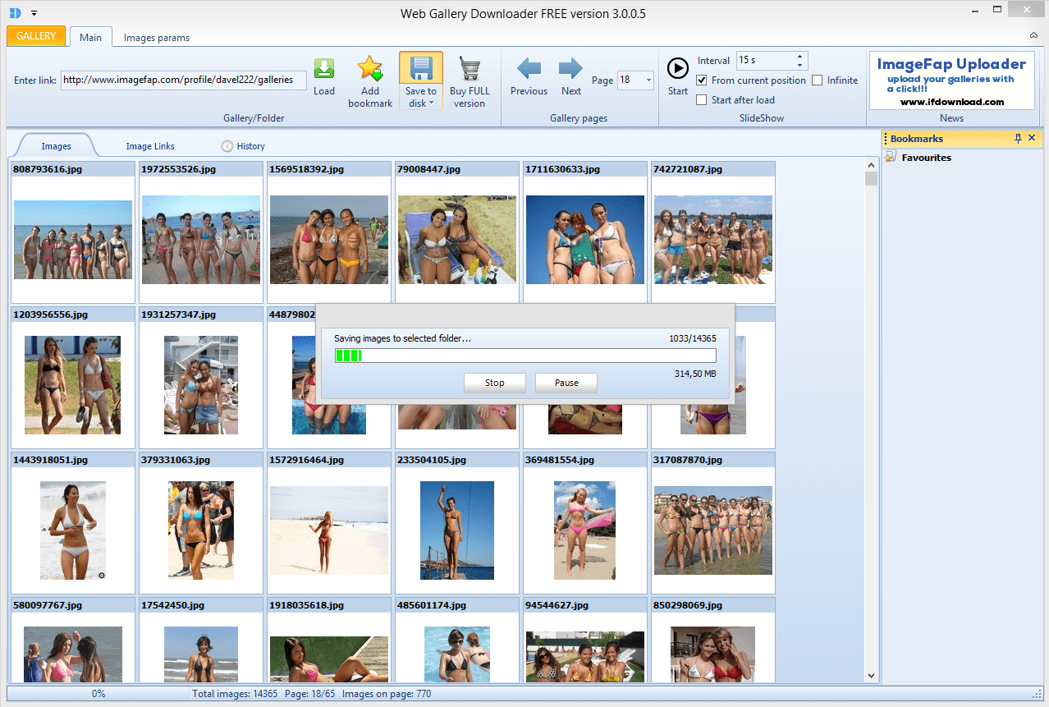Click the Buy FULL version cart icon
Image resolution: width=1049 pixels, height=707 pixels.
pos(470,69)
